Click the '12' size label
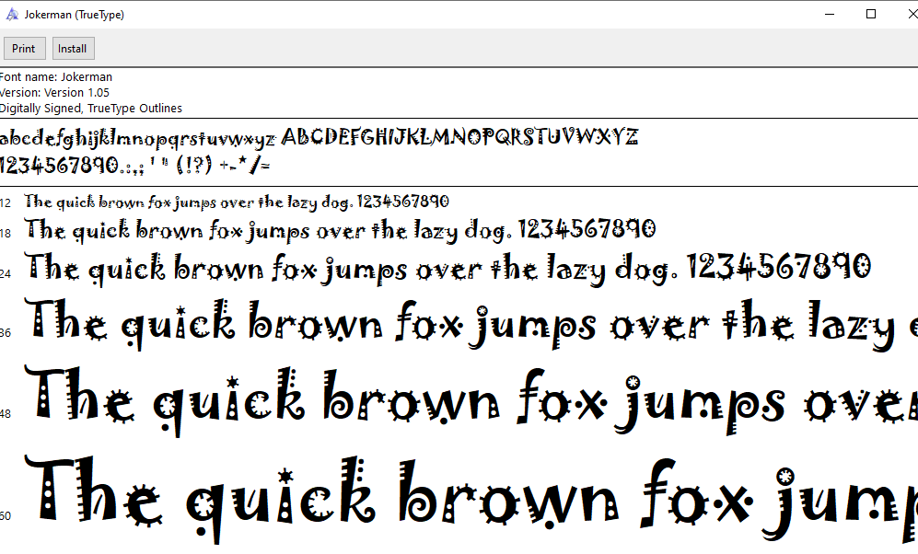 (x=6, y=203)
